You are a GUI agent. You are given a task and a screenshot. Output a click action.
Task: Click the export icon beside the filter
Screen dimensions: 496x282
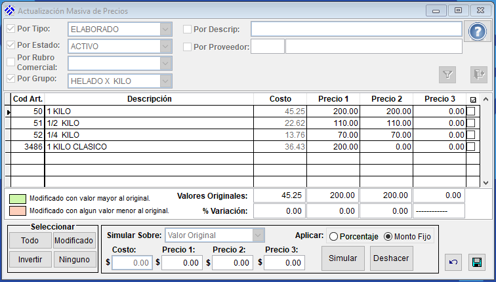click(x=479, y=75)
